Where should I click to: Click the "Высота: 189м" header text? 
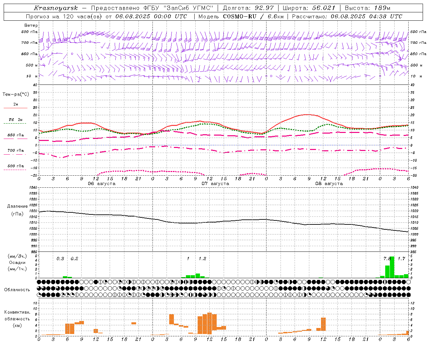[x=367, y=8]
